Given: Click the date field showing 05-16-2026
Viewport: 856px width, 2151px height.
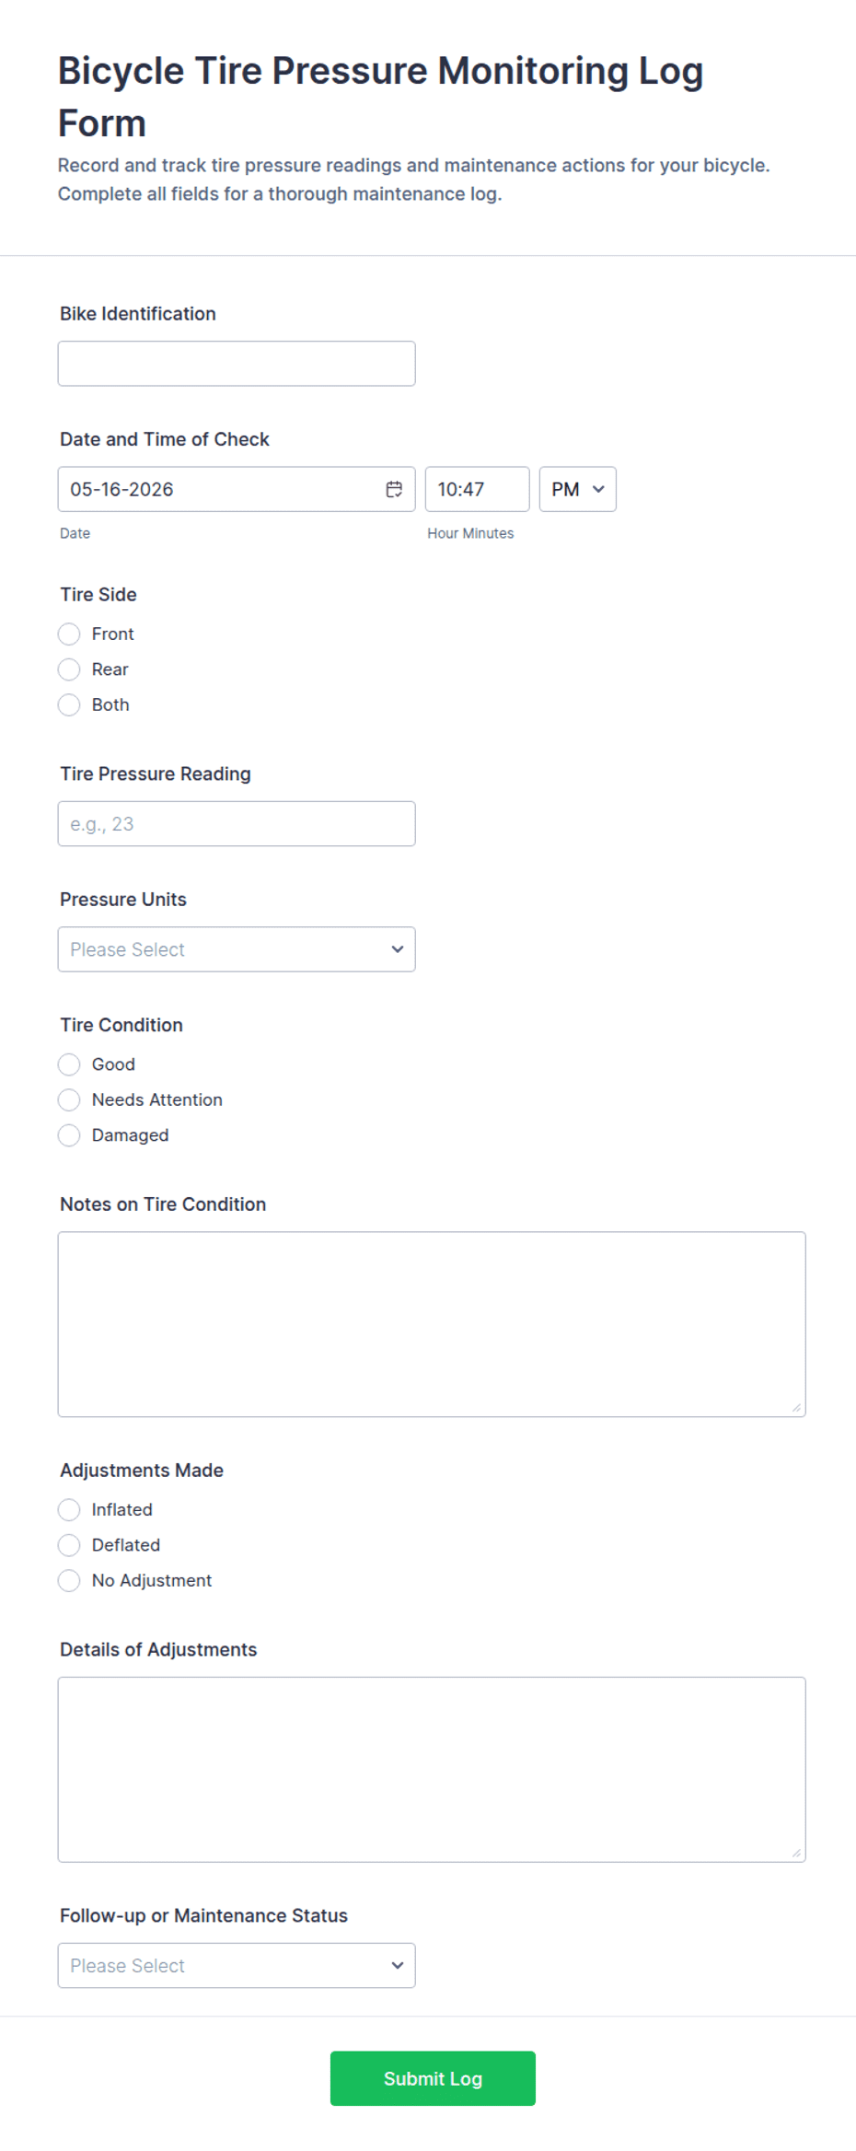Looking at the screenshot, I should tap(237, 489).
